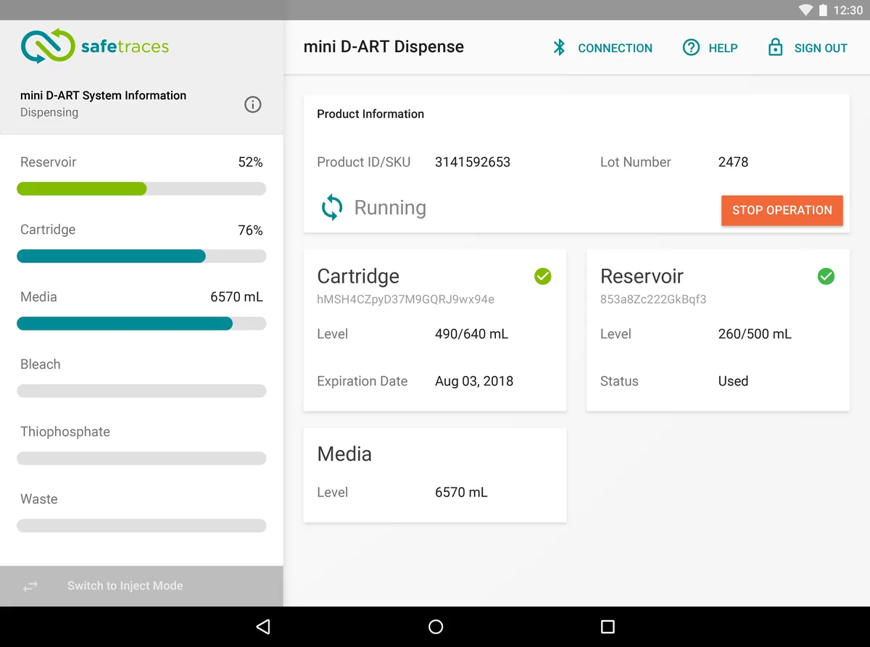This screenshot has height=647, width=870.
Task: Click the Reservoir green checkmark icon
Action: pyautogui.click(x=826, y=276)
